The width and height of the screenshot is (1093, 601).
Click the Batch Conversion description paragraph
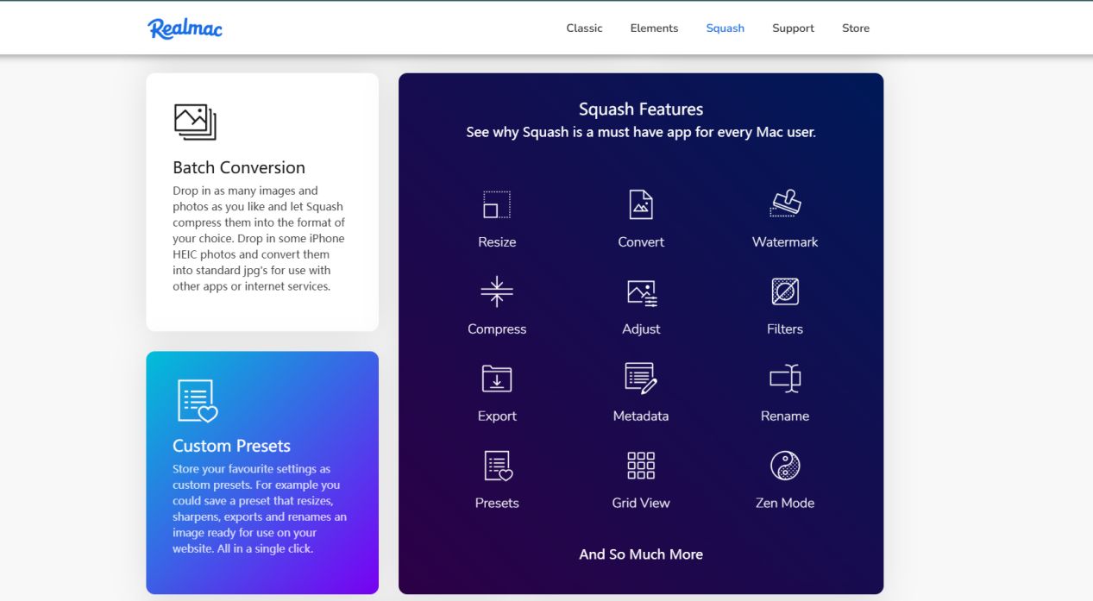259,239
